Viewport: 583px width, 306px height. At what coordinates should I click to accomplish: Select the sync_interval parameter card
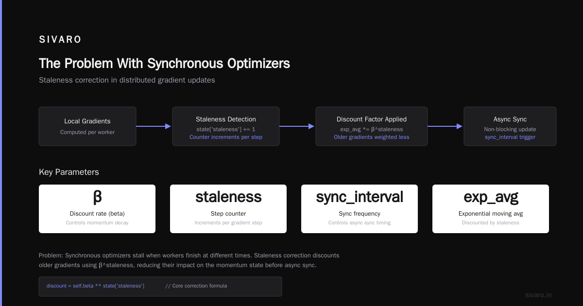point(360,209)
